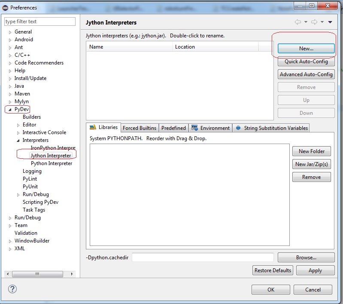Click the back navigation arrow icon
343x304 pixels.
tap(298, 22)
